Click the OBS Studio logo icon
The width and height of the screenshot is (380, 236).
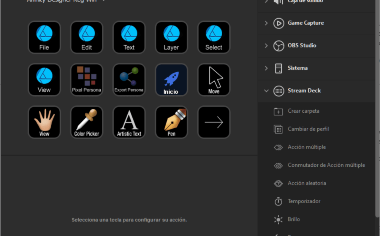[x=279, y=46]
